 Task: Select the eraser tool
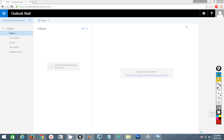[218, 89]
